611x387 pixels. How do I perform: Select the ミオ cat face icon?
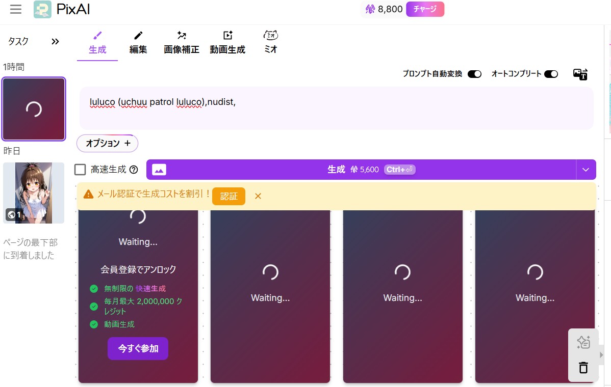click(270, 36)
